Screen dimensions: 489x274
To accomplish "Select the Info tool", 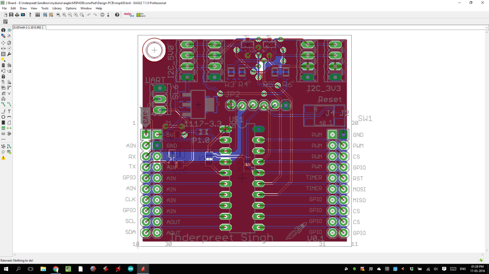I will click(x=3, y=29).
